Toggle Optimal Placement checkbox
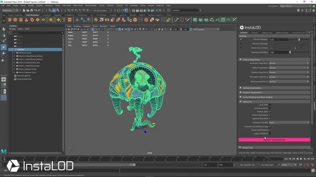Image resolution: width=316 pixels, height=177 pixels. 270,118
